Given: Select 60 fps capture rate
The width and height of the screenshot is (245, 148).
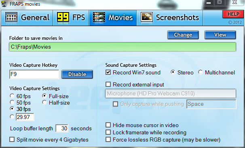Looking at the screenshot, I should (x=12, y=96).
